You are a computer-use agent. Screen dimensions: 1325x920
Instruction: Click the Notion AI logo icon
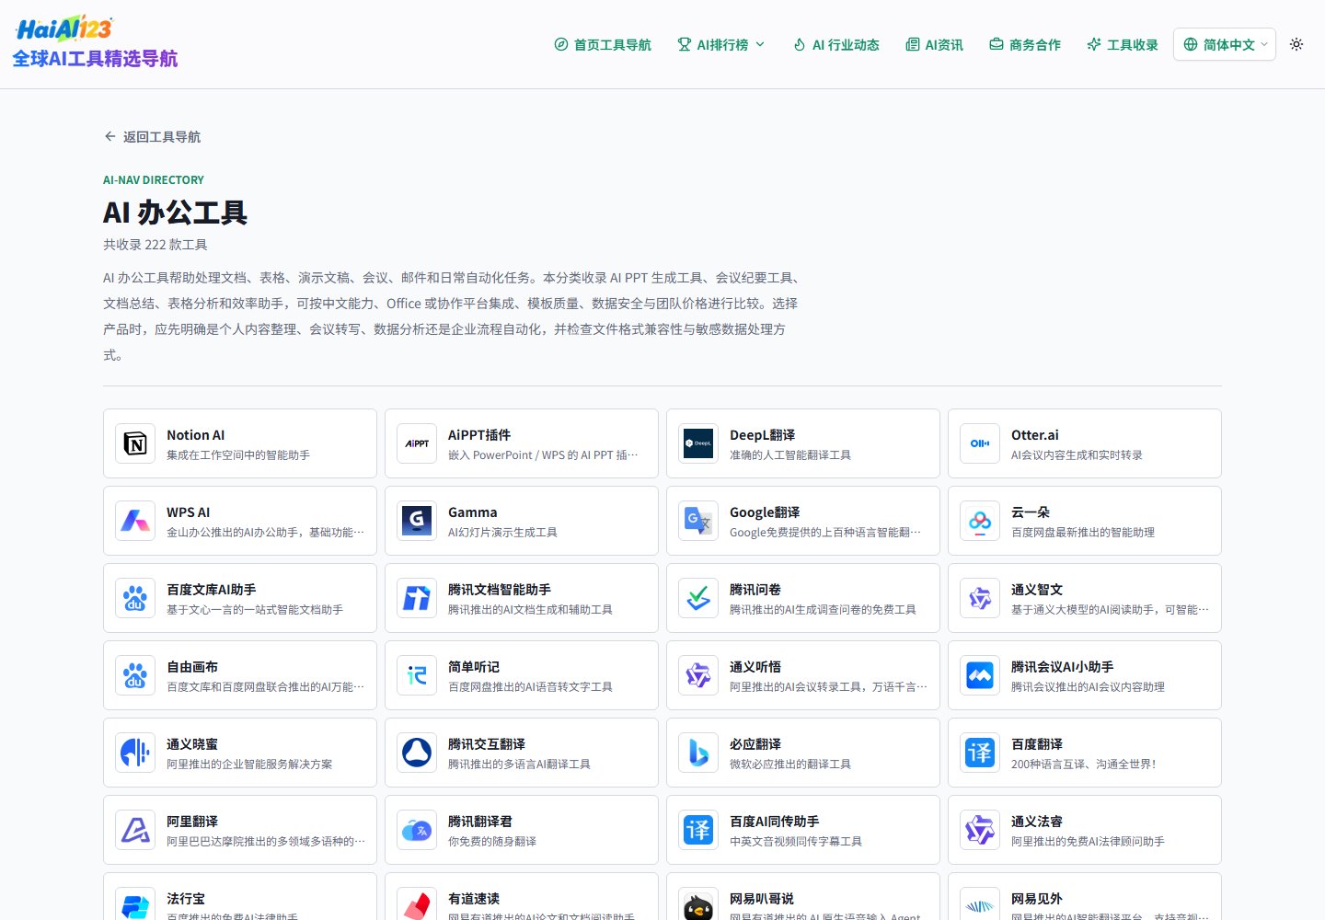135,443
